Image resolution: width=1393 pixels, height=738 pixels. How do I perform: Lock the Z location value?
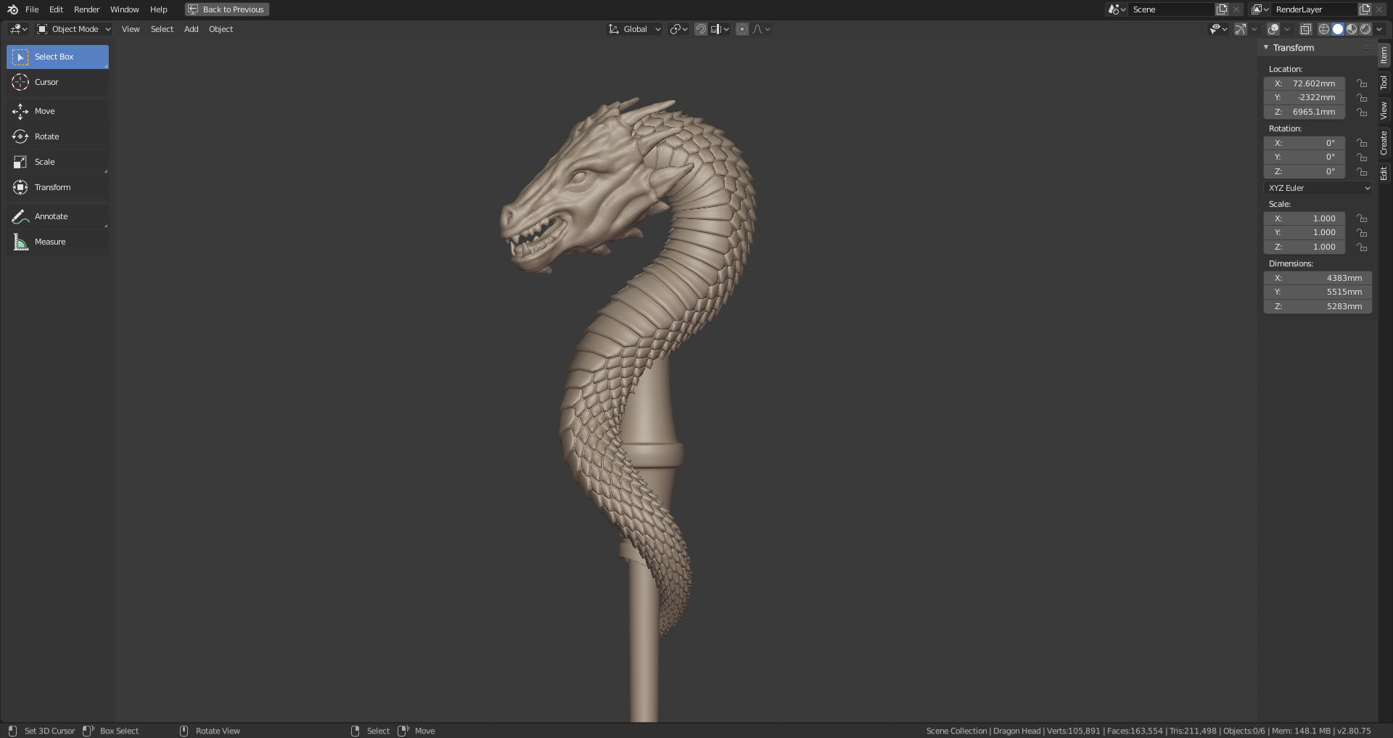(x=1362, y=112)
